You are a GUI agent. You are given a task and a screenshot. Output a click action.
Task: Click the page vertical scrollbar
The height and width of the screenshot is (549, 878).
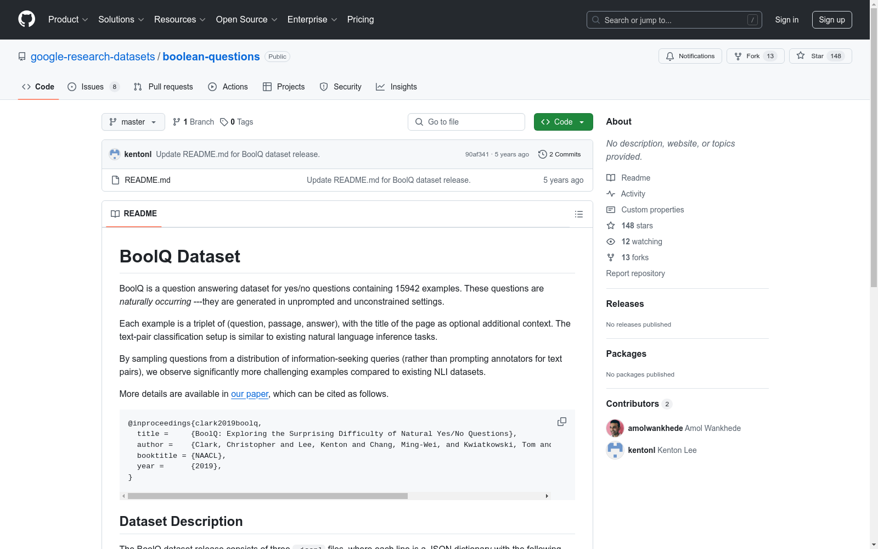click(x=874, y=148)
